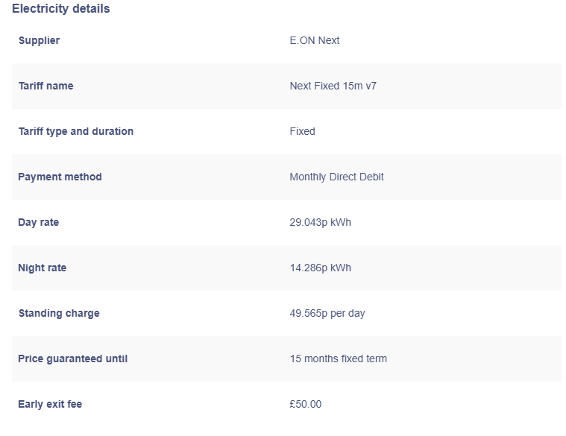
Task: Click the Tariff name label
Action: (45, 86)
